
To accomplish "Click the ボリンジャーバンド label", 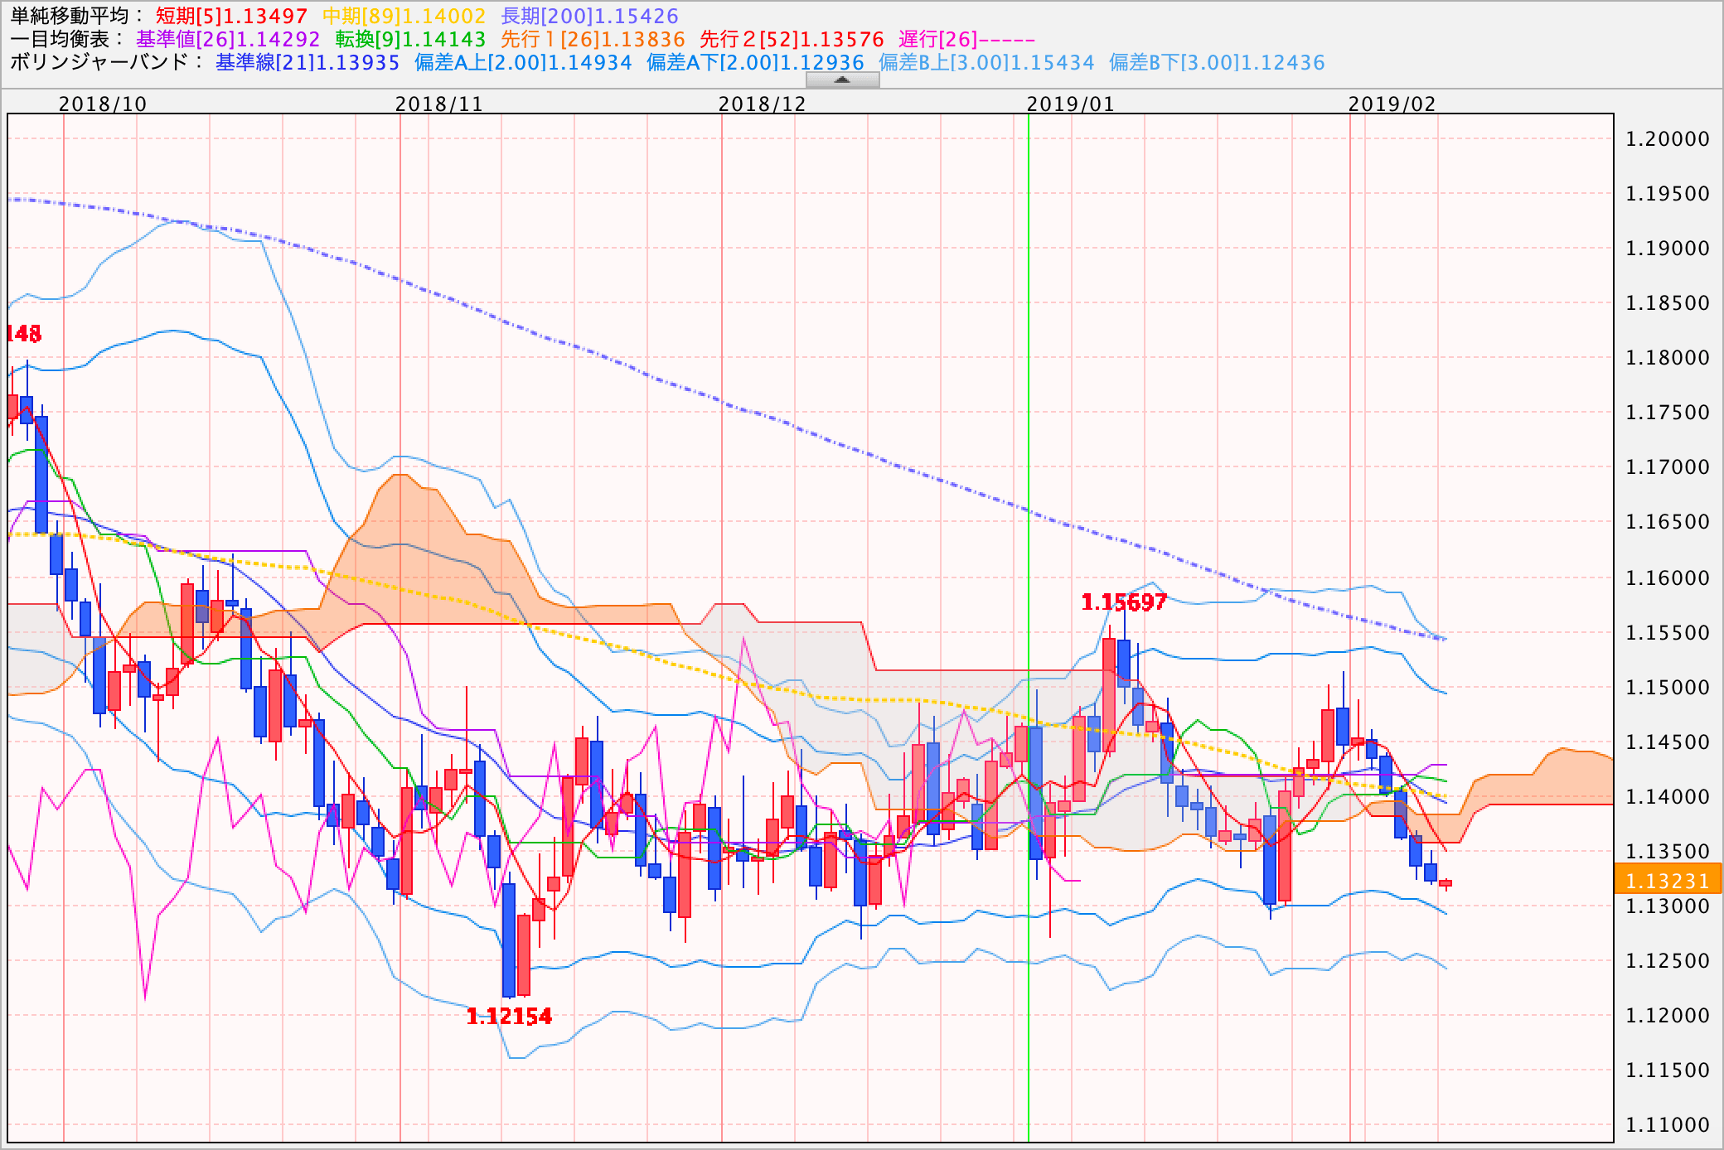I will pyautogui.click(x=106, y=62).
